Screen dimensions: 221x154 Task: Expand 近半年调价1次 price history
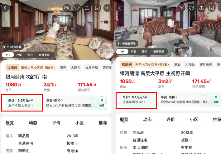click(x=134, y=102)
